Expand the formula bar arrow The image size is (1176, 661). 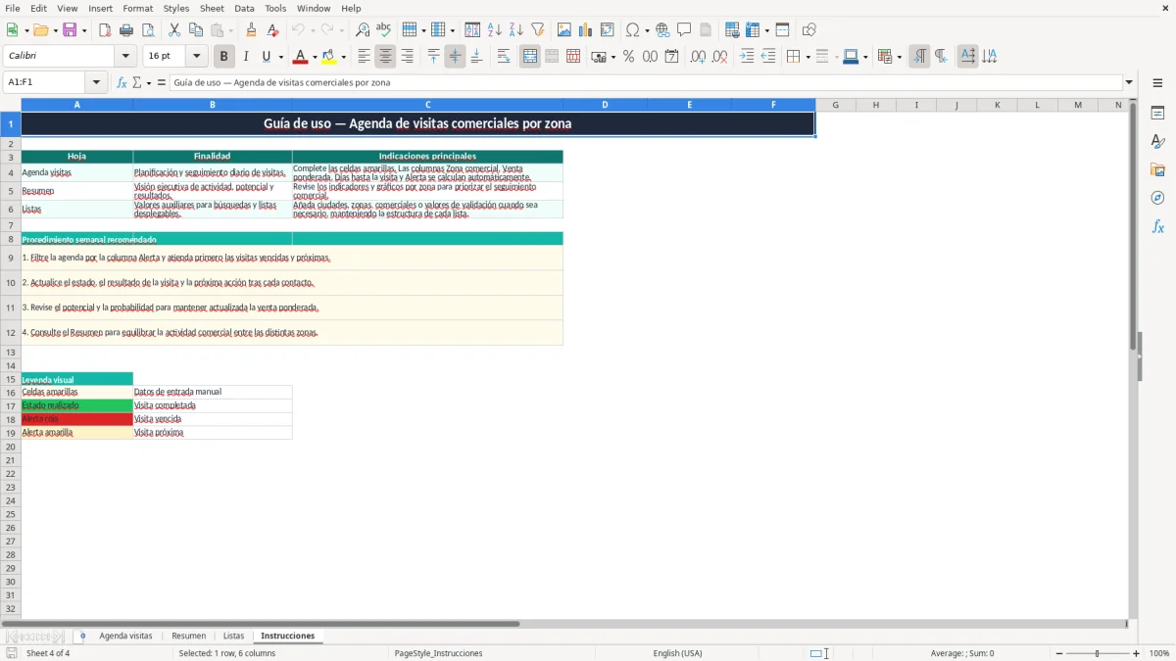coord(1130,83)
